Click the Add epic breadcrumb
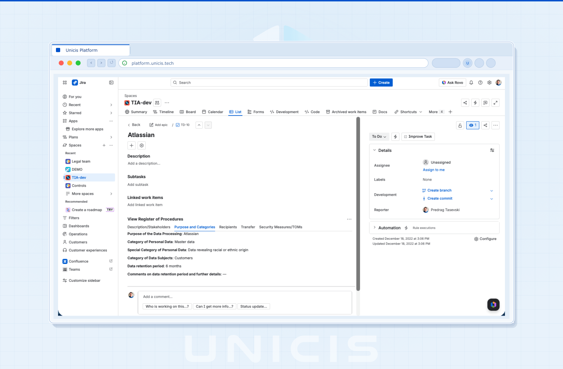 point(159,125)
